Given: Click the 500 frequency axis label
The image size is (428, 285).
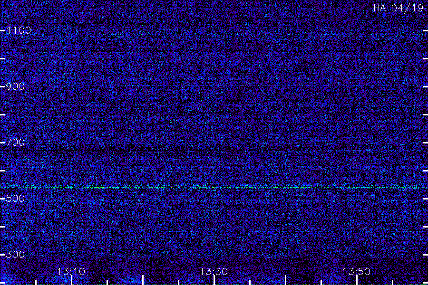Looking at the screenshot, I should click(15, 198).
